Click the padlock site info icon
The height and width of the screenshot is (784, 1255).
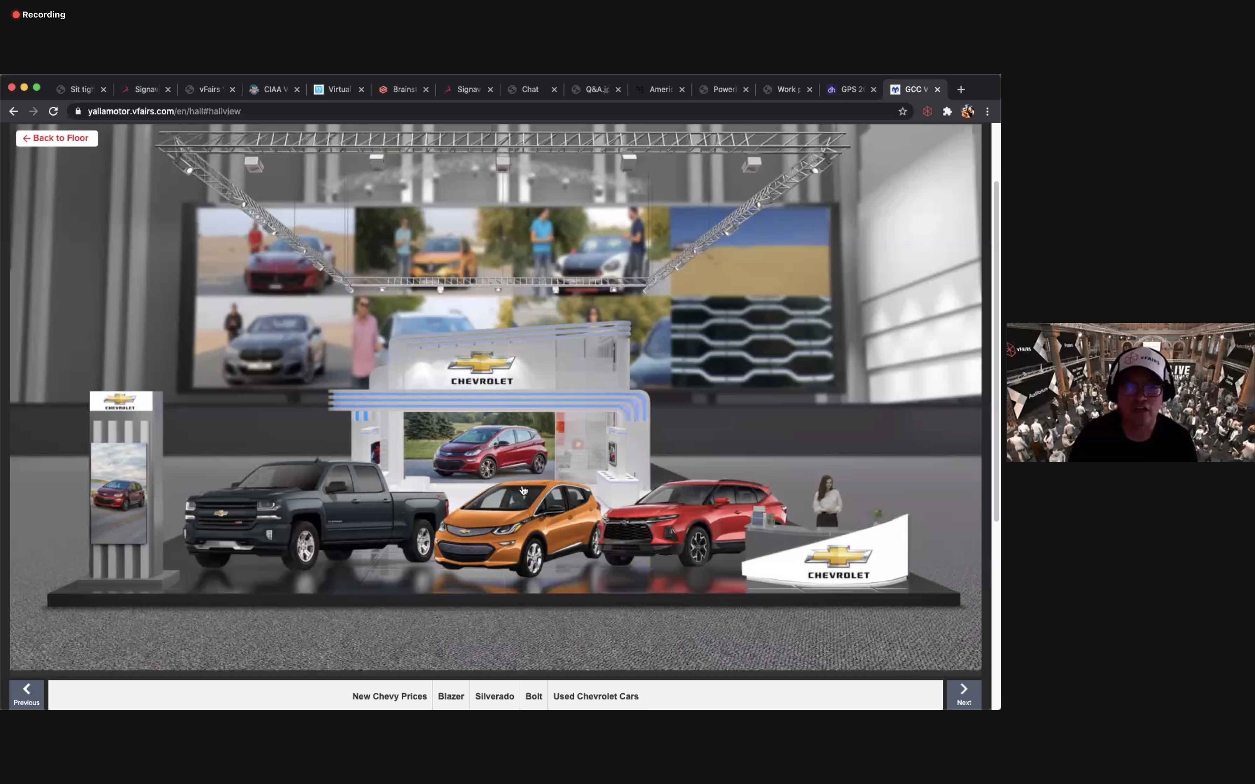point(78,112)
